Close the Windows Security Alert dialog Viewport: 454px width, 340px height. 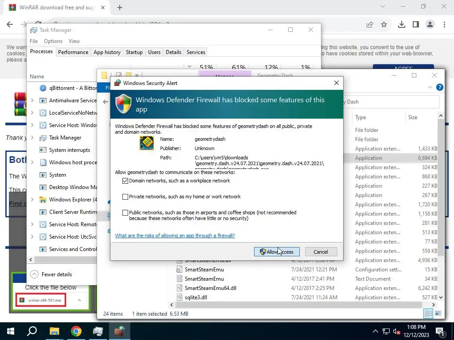336,83
